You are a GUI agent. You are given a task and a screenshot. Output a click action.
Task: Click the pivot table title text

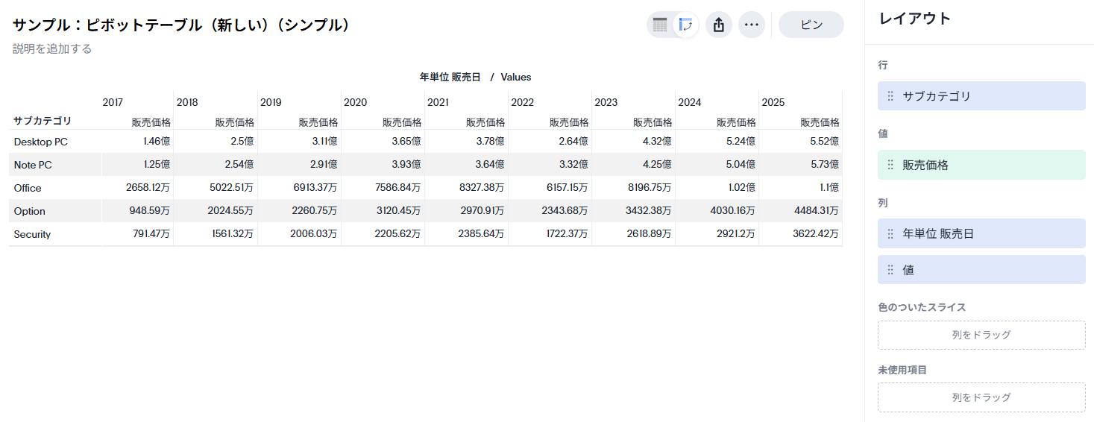coord(181,25)
